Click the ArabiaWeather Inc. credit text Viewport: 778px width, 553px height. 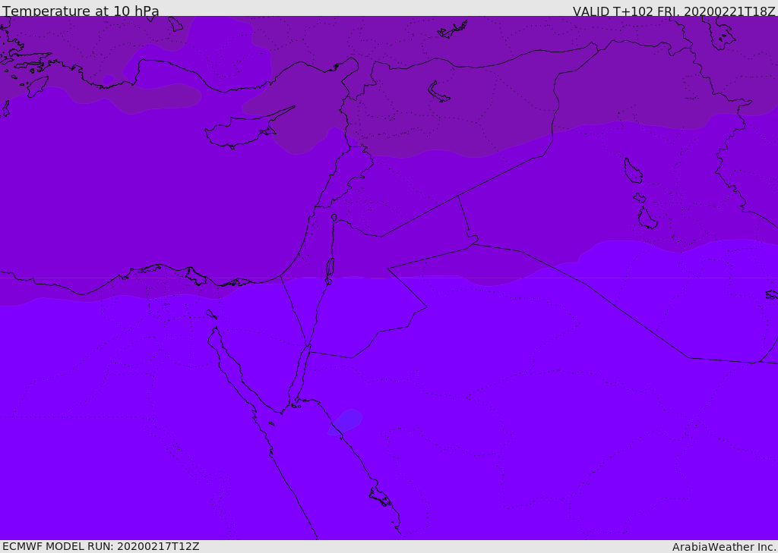724,546
